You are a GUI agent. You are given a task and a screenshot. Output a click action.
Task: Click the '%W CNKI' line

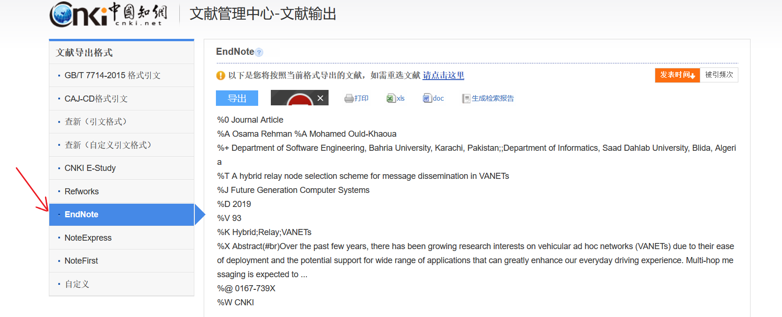click(235, 302)
